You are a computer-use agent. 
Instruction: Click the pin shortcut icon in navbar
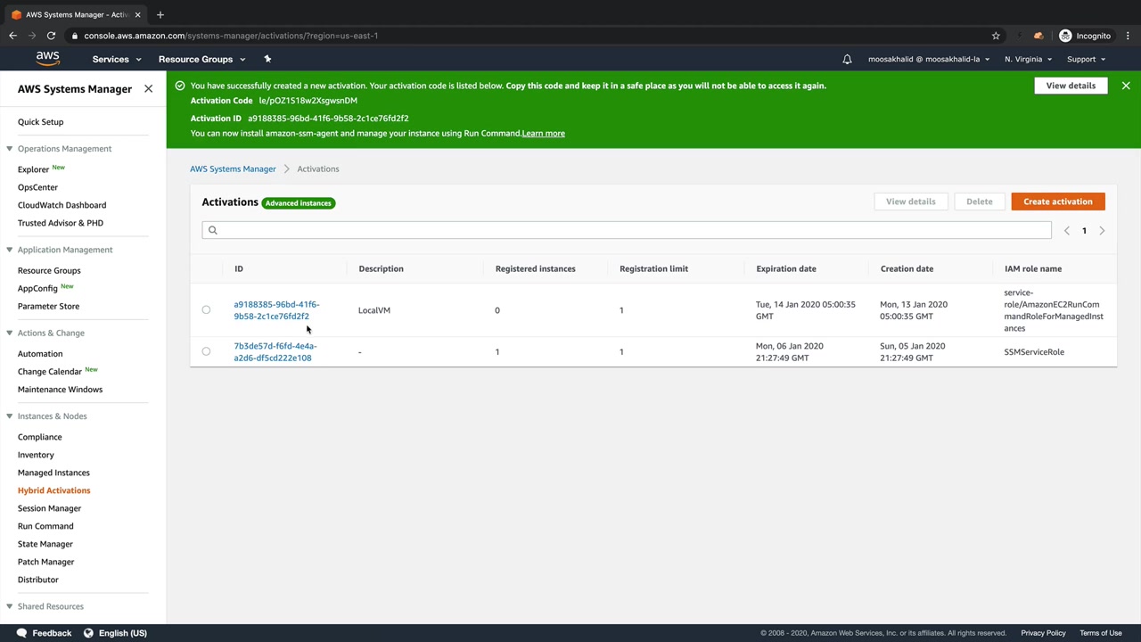pyautogui.click(x=267, y=59)
